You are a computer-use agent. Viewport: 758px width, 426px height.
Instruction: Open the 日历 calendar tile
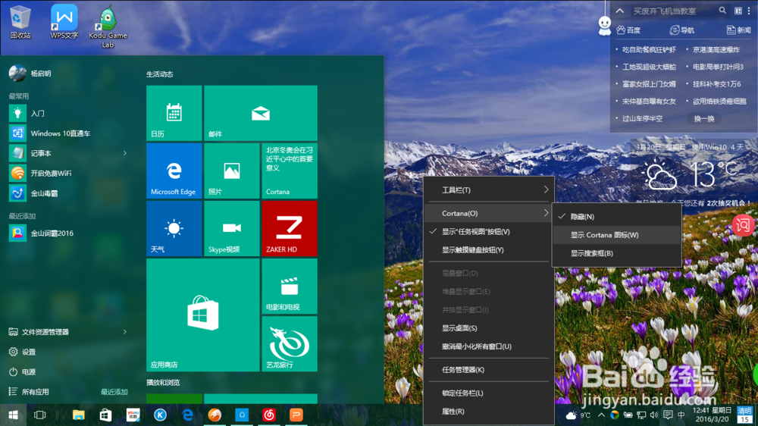[174, 113]
